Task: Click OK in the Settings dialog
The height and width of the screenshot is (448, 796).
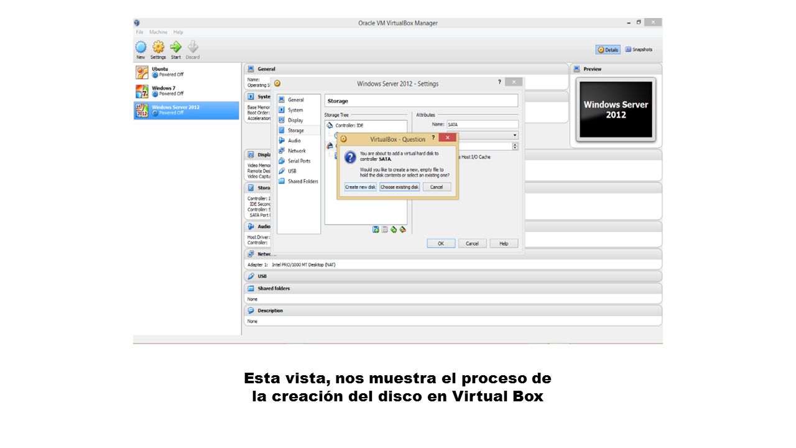Action: click(x=441, y=243)
